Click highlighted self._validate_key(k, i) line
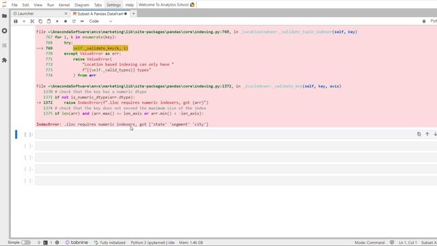This screenshot has height=246, width=437. (100, 49)
